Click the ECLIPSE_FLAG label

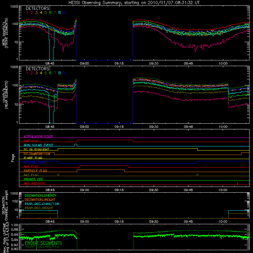tap(34, 162)
